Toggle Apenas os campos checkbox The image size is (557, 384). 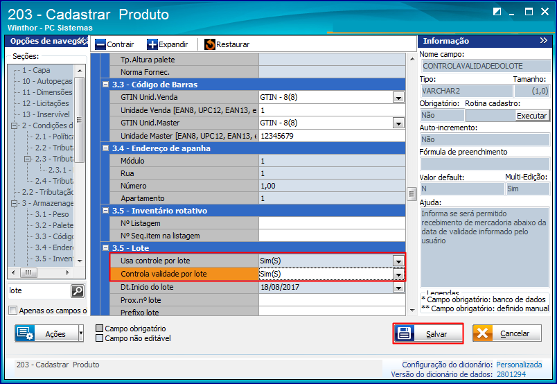coord(12,311)
